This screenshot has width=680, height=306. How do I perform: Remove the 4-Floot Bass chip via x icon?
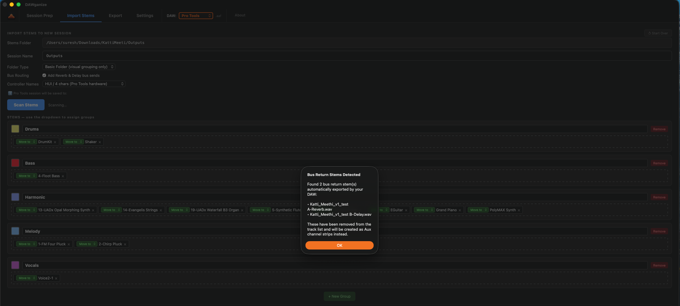(x=63, y=176)
